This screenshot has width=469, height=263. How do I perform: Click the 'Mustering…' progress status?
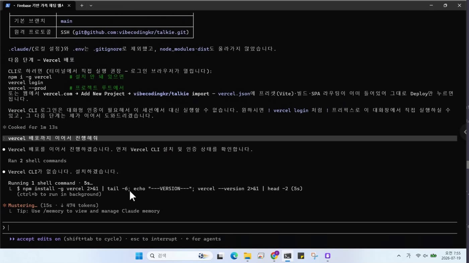22,205
